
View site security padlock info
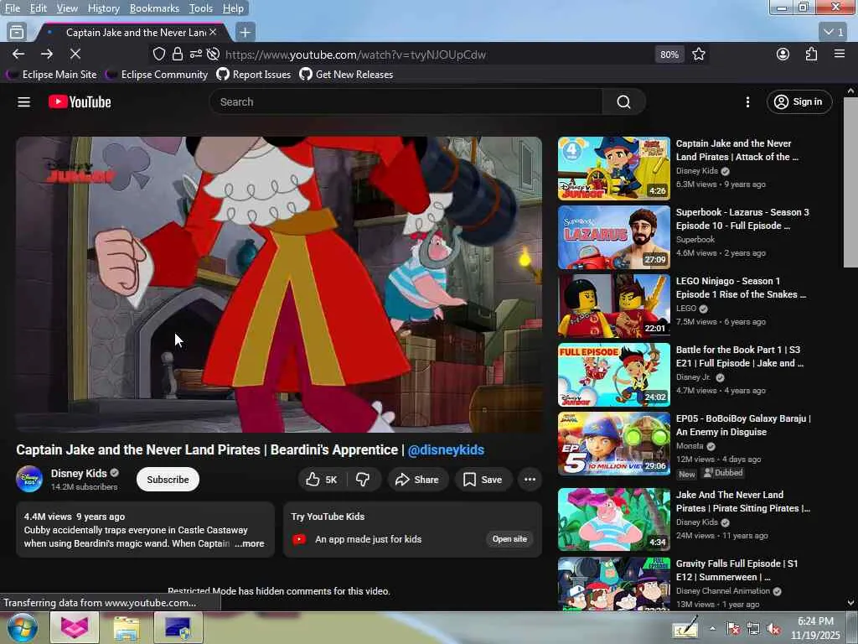click(178, 54)
